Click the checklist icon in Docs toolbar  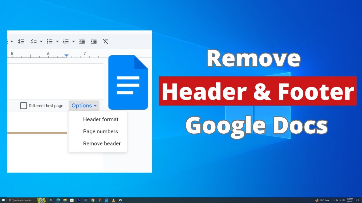pyautogui.click(x=34, y=41)
